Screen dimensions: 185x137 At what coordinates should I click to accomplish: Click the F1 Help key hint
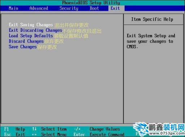(x=14, y=129)
